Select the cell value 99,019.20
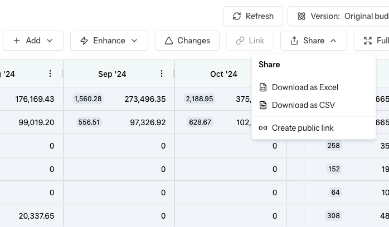The height and width of the screenshot is (227, 389). coord(36,122)
